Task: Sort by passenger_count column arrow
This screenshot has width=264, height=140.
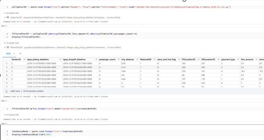Action: [119, 59]
